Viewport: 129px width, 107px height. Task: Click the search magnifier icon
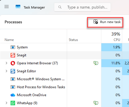60,7
